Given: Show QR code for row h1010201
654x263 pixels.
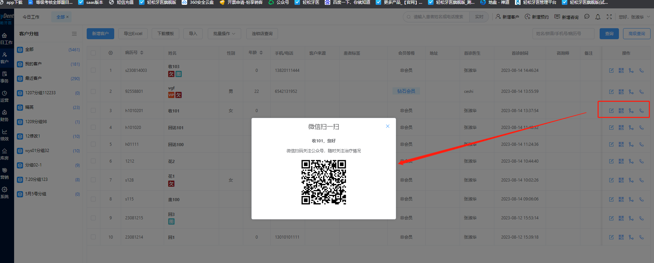Looking at the screenshot, I should (621, 111).
